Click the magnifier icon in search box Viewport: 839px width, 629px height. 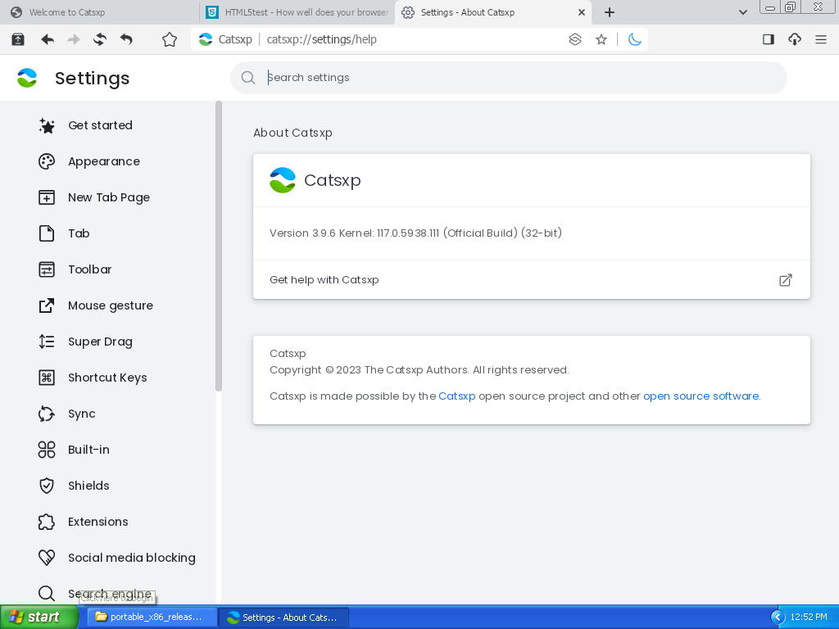(x=247, y=78)
